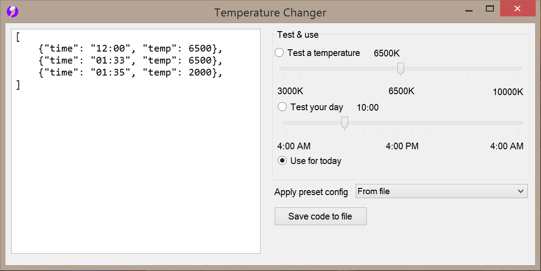Viewport: 541px width, 271px height.
Task: Click the 3000K label under temperature slider
Action: (290, 92)
